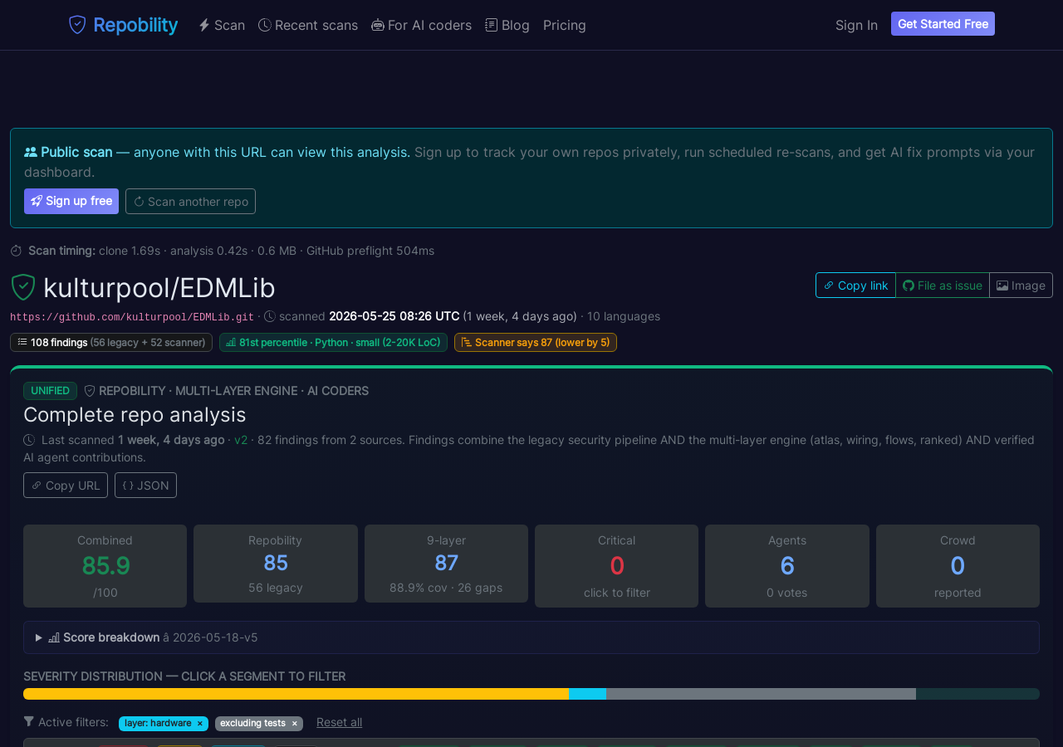Image resolution: width=1063 pixels, height=747 pixels.
Task: Click the Repobility shield logo icon
Action: pos(77,25)
